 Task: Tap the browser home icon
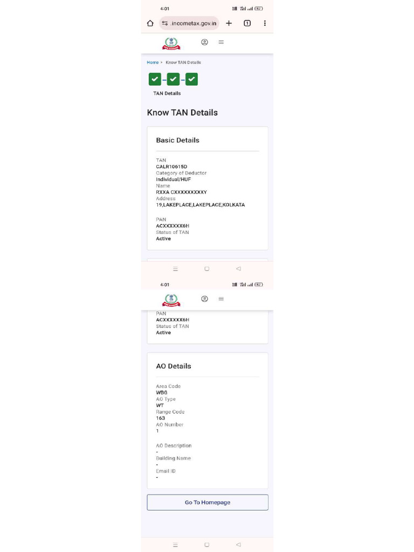pyautogui.click(x=150, y=23)
